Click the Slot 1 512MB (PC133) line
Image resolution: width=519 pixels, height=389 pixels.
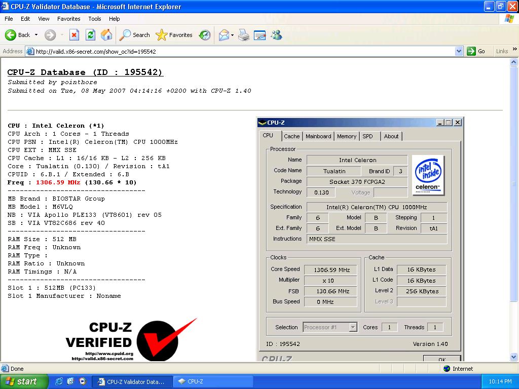(x=52, y=288)
